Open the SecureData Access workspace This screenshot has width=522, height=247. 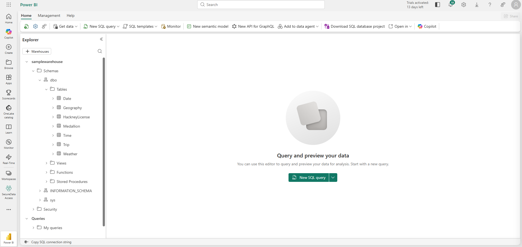pyautogui.click(x=9, y=192)
